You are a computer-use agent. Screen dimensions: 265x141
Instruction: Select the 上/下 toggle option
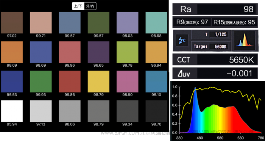click(x=78, y=6)
